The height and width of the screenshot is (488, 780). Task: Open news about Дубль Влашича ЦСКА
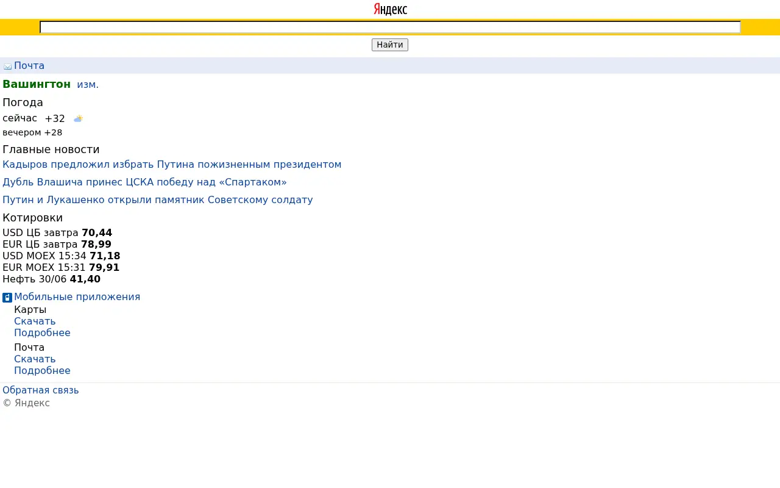[x=144, y=182]
